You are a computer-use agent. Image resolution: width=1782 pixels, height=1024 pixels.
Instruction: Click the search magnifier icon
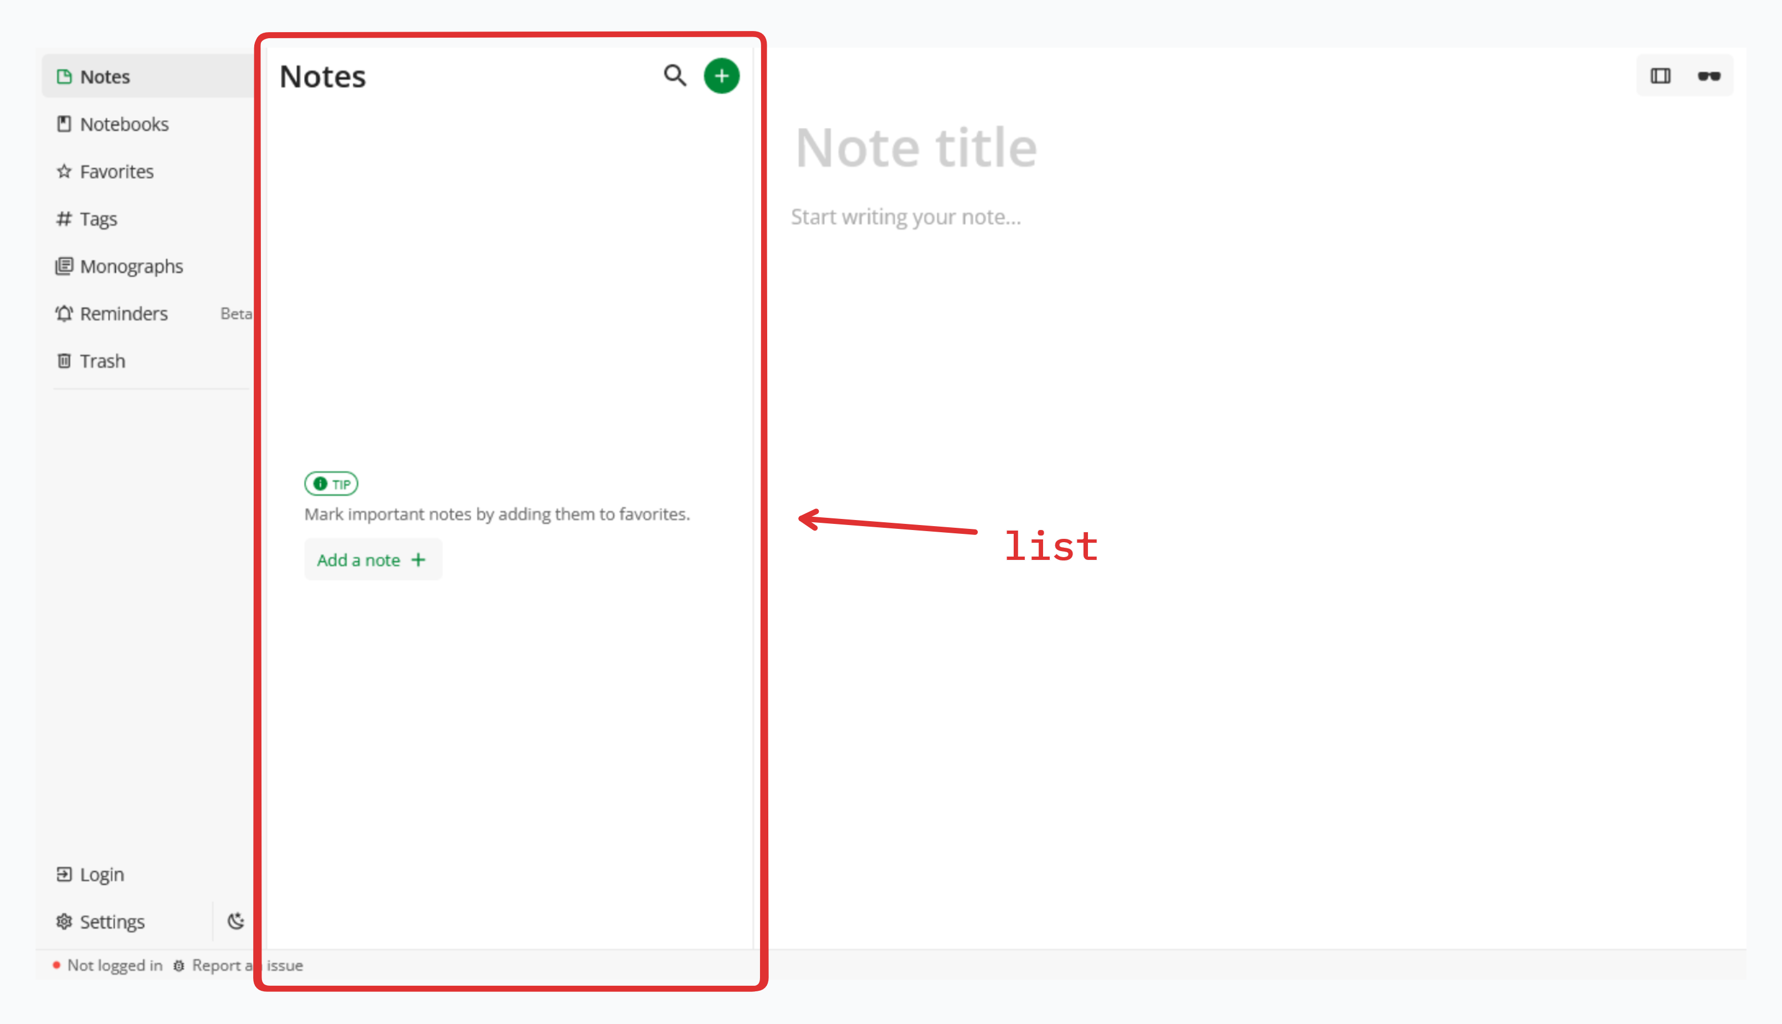674,75
